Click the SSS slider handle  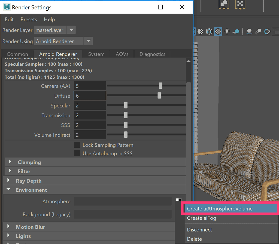click(126, 125)
